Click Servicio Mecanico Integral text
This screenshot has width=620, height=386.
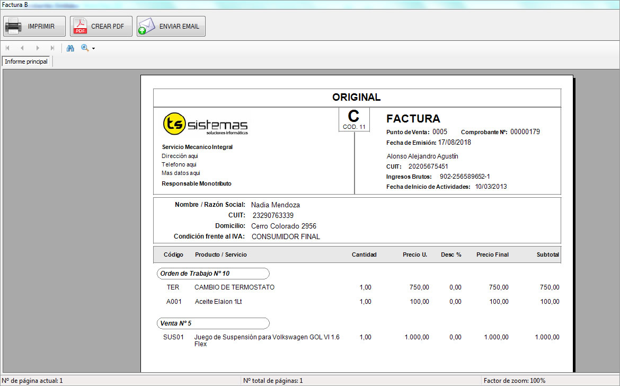[x=197, y=147]
